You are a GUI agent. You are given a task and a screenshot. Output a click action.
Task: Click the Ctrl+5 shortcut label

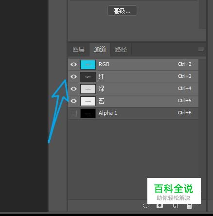[184, 101]
